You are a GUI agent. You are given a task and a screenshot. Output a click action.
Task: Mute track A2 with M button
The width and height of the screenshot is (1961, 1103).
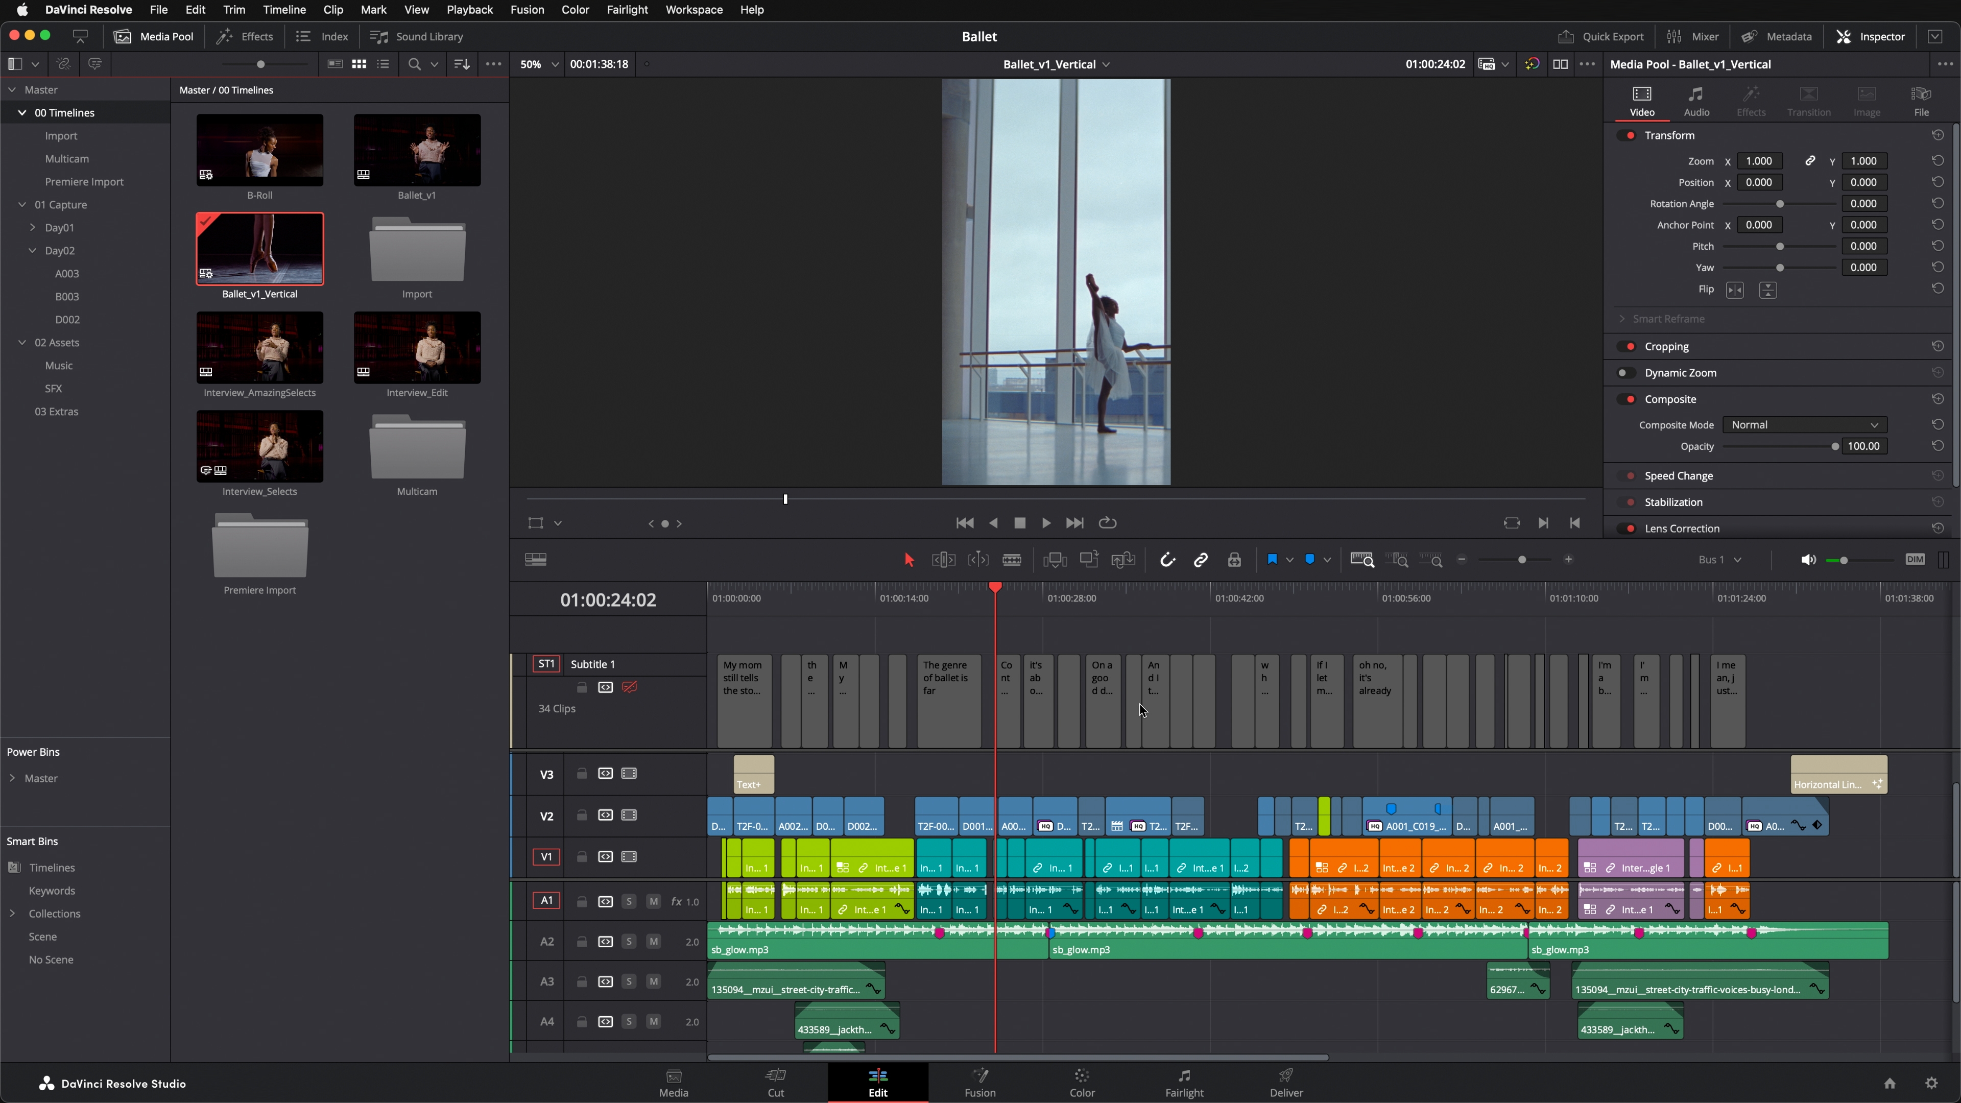click(x=653, y=942)
